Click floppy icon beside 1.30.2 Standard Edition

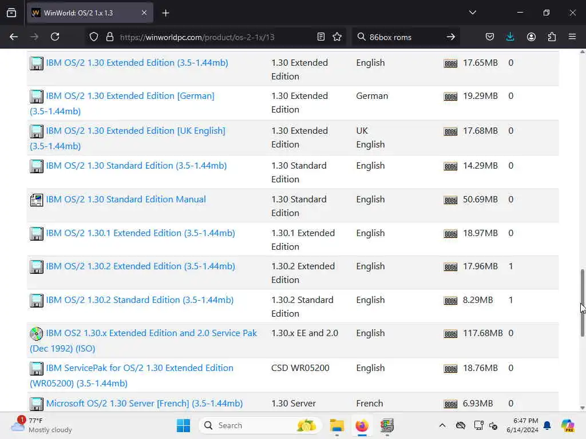36,301
